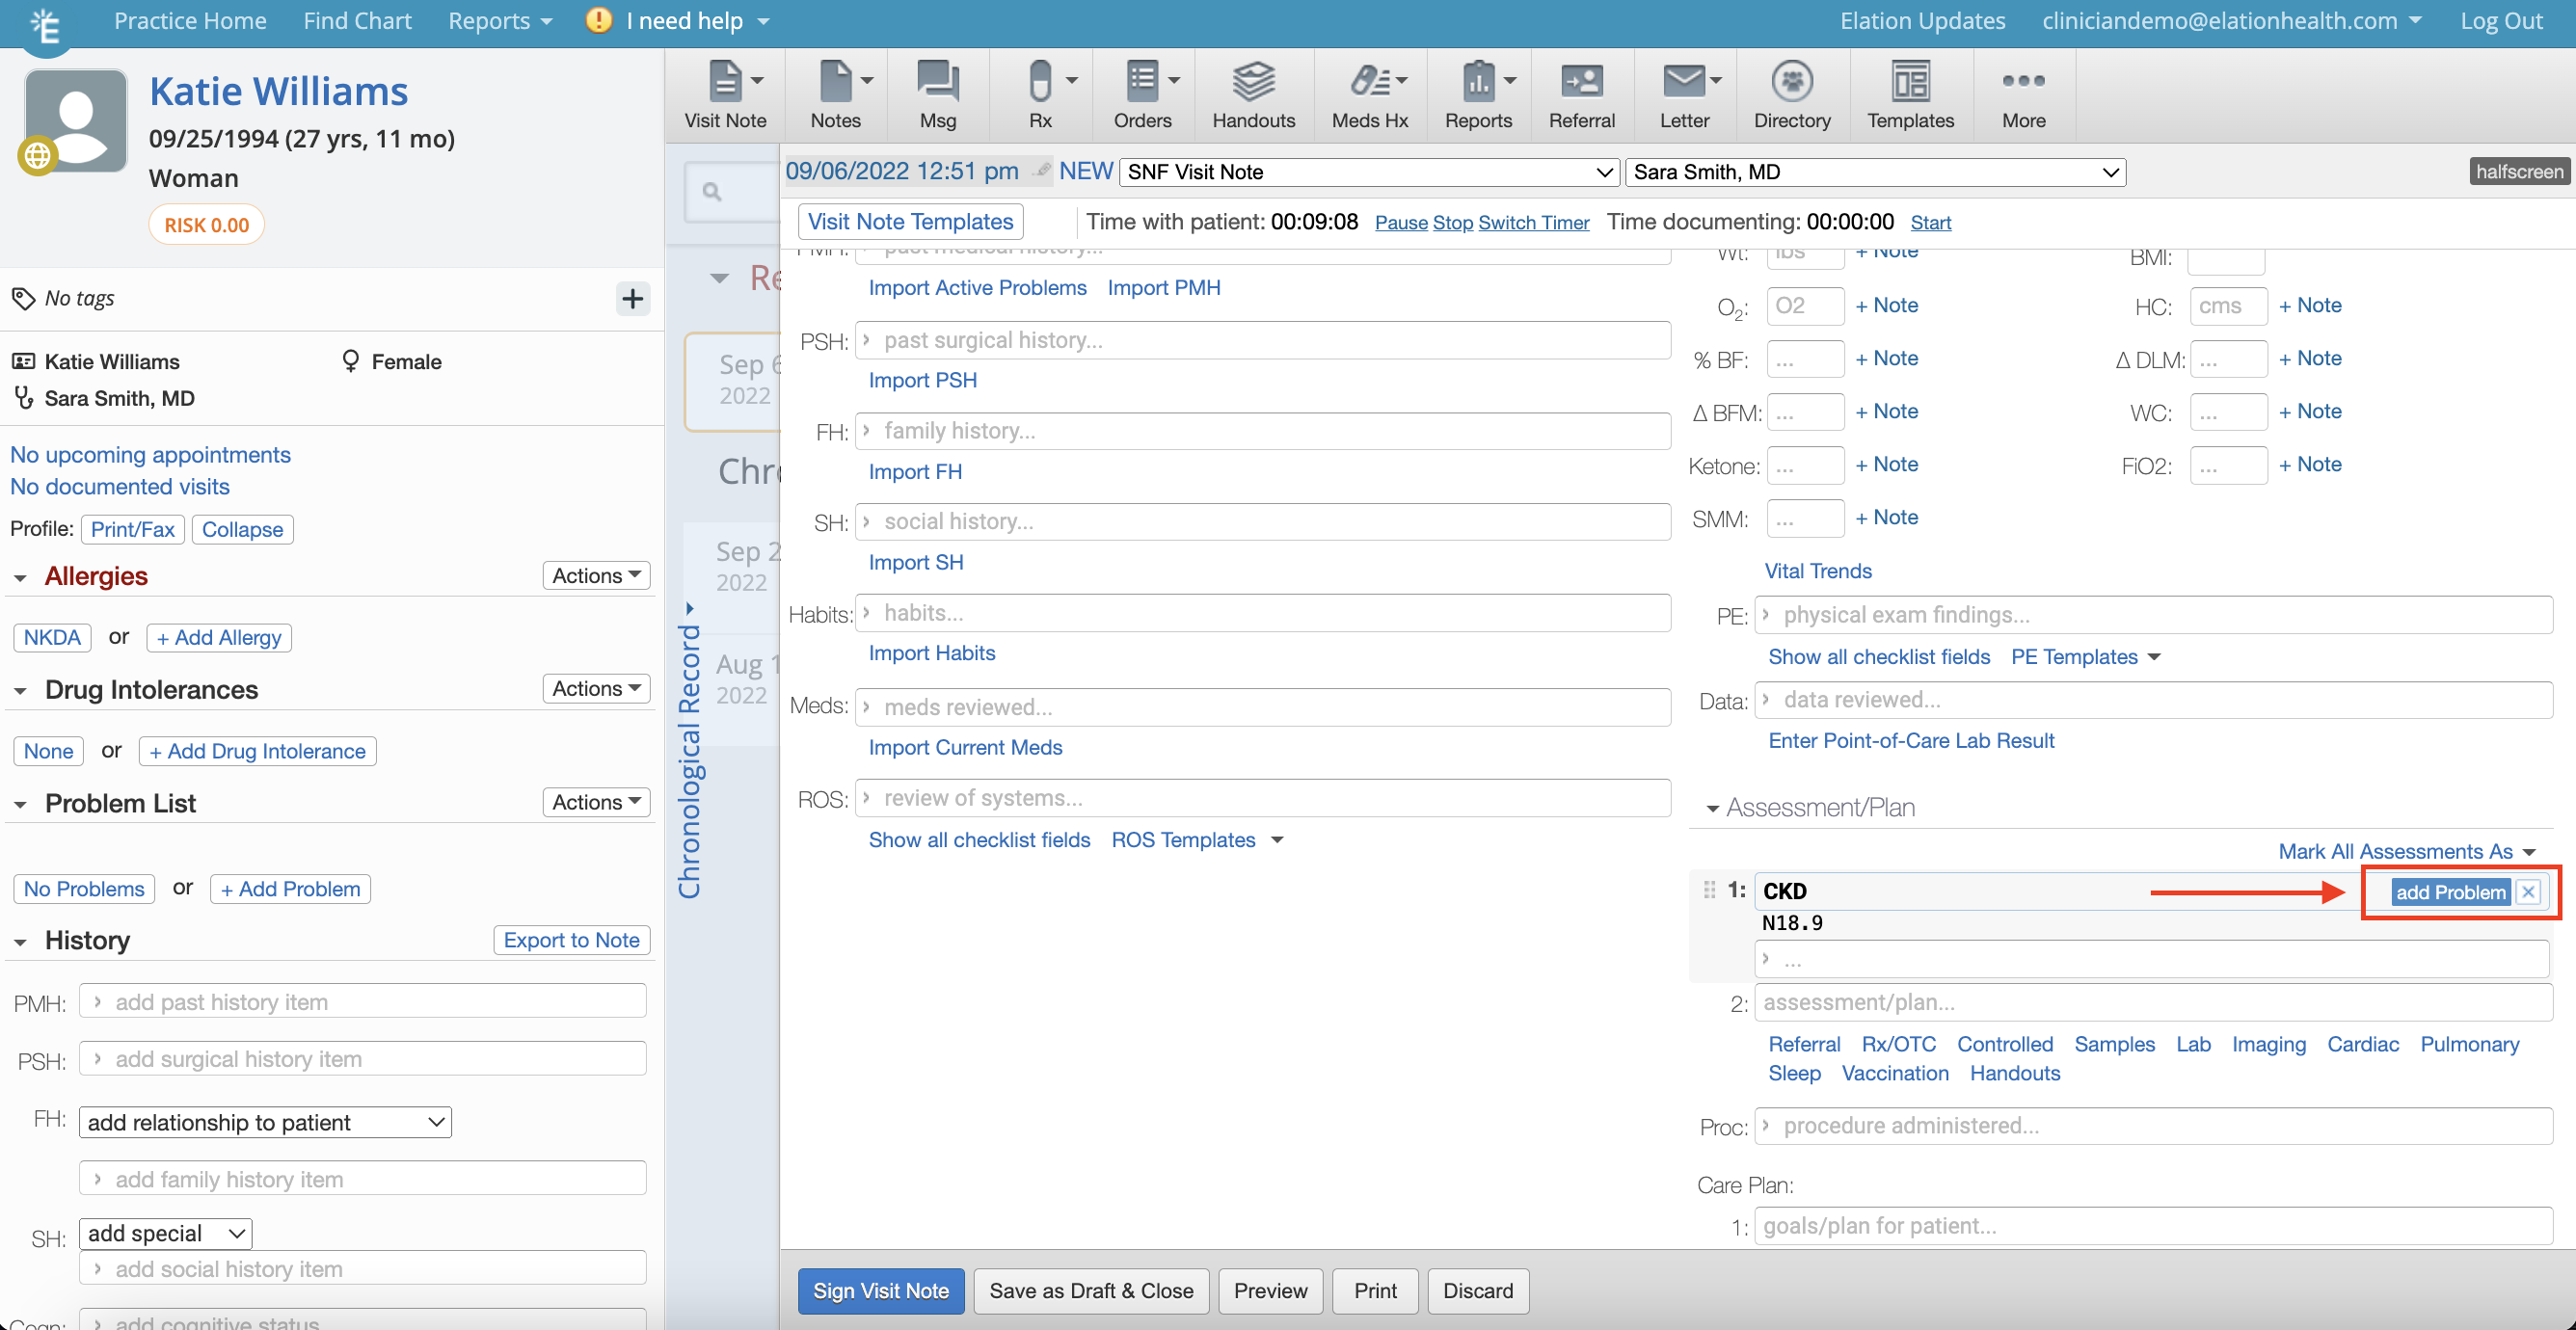Click Find Chart in top navigation
The image size is (2576, 1330).
pyautogui.click(x=357, y=21)
